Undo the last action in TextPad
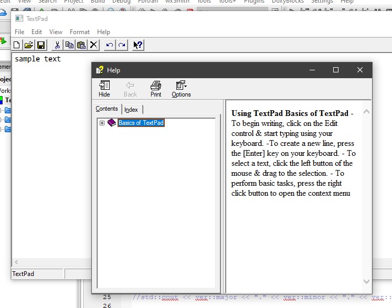Image resolution: width=392 pixels, height=308 pixels. pos(110,45)
